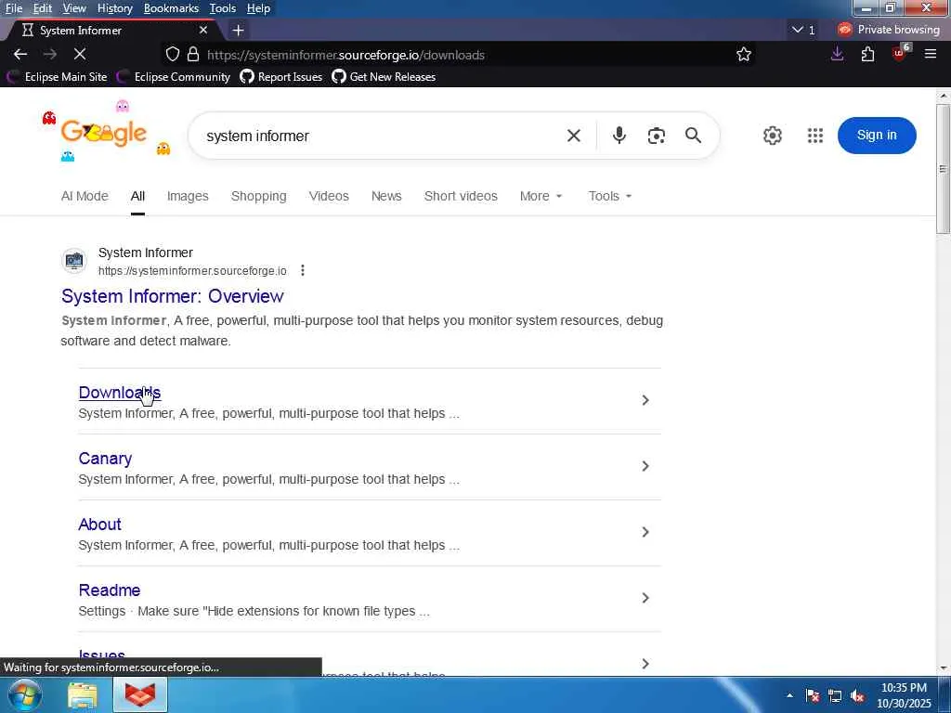Open Report Issues bookmark
This screenshot has height=713, width=951.
coord(280,76)
